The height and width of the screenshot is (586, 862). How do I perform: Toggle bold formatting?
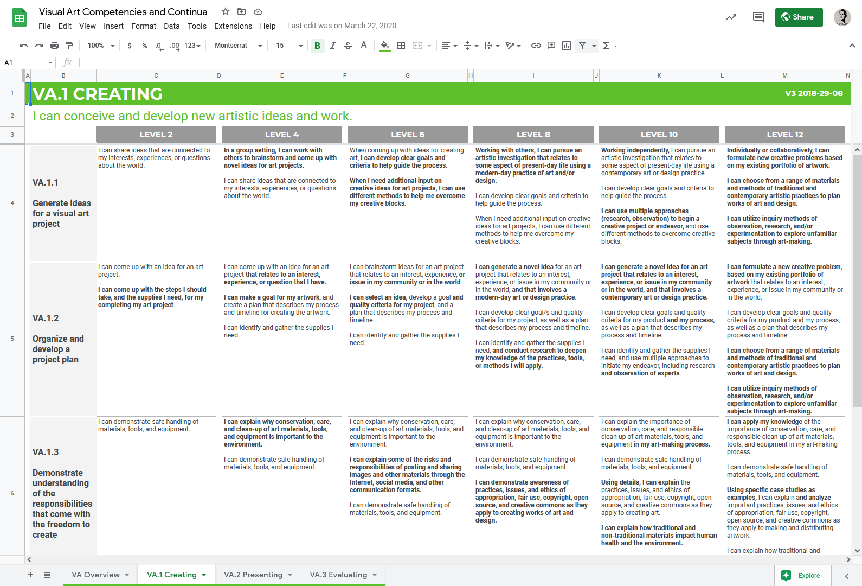(317, 46)
